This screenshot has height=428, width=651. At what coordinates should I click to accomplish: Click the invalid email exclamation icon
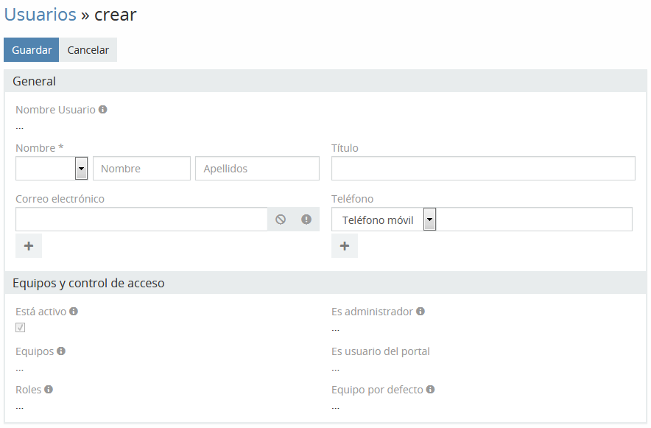(306, 220)
